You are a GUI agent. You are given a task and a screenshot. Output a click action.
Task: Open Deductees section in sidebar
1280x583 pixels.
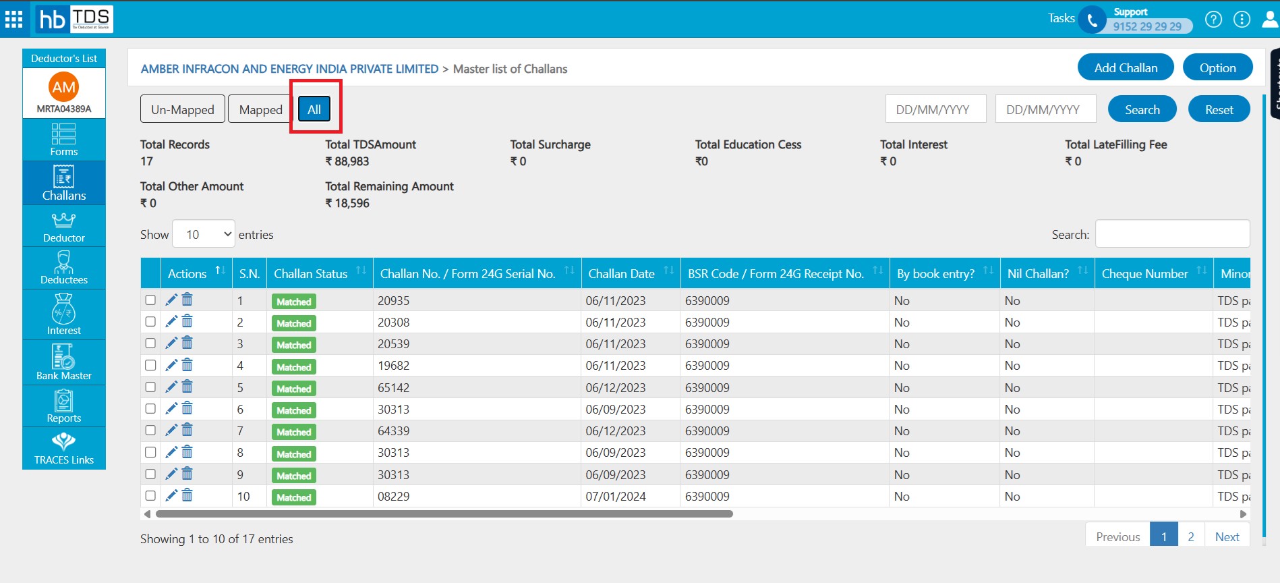(64, 268)
